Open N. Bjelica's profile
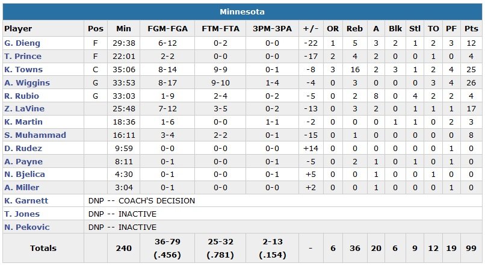 click(x=22, y=175)
